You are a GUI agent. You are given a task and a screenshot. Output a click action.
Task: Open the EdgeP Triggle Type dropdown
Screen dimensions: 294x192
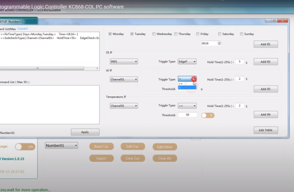click(187, 62)
